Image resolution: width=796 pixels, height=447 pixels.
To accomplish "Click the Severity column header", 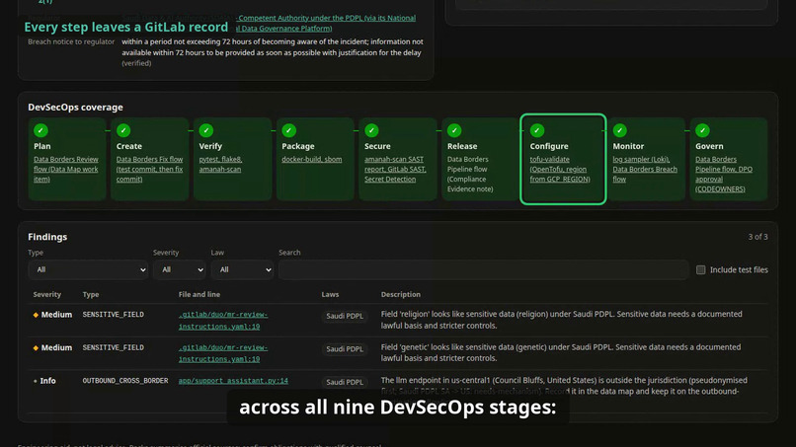I will (x=47, y=294).
